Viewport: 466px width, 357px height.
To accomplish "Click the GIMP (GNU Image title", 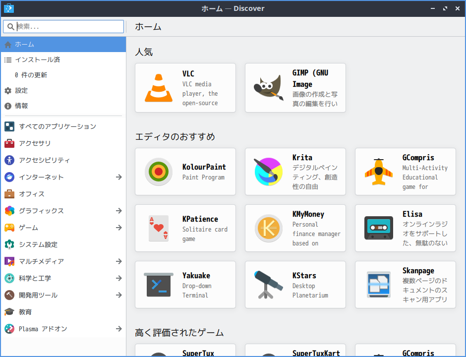I will [x=310, y=78].
